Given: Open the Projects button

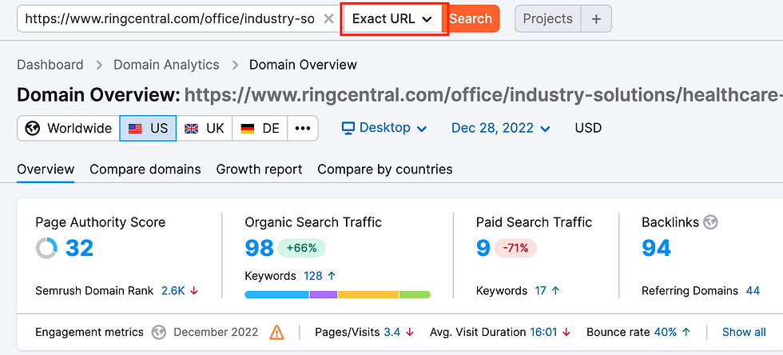Looking at the screenshot, I should tap(548, 19).
